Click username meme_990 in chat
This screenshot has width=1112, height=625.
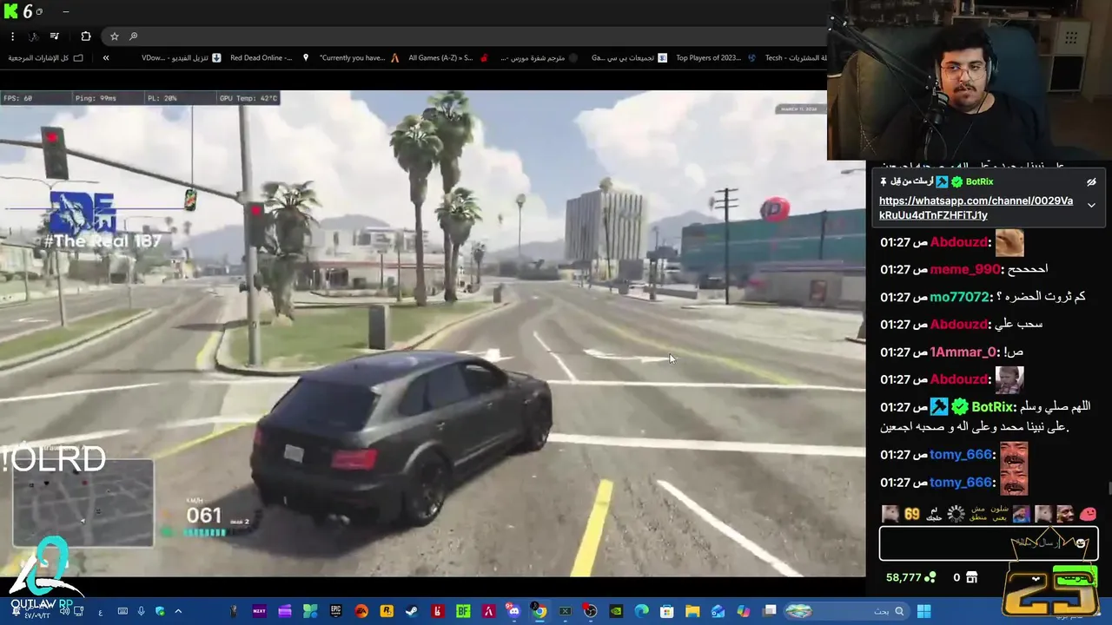click(965, 269)
